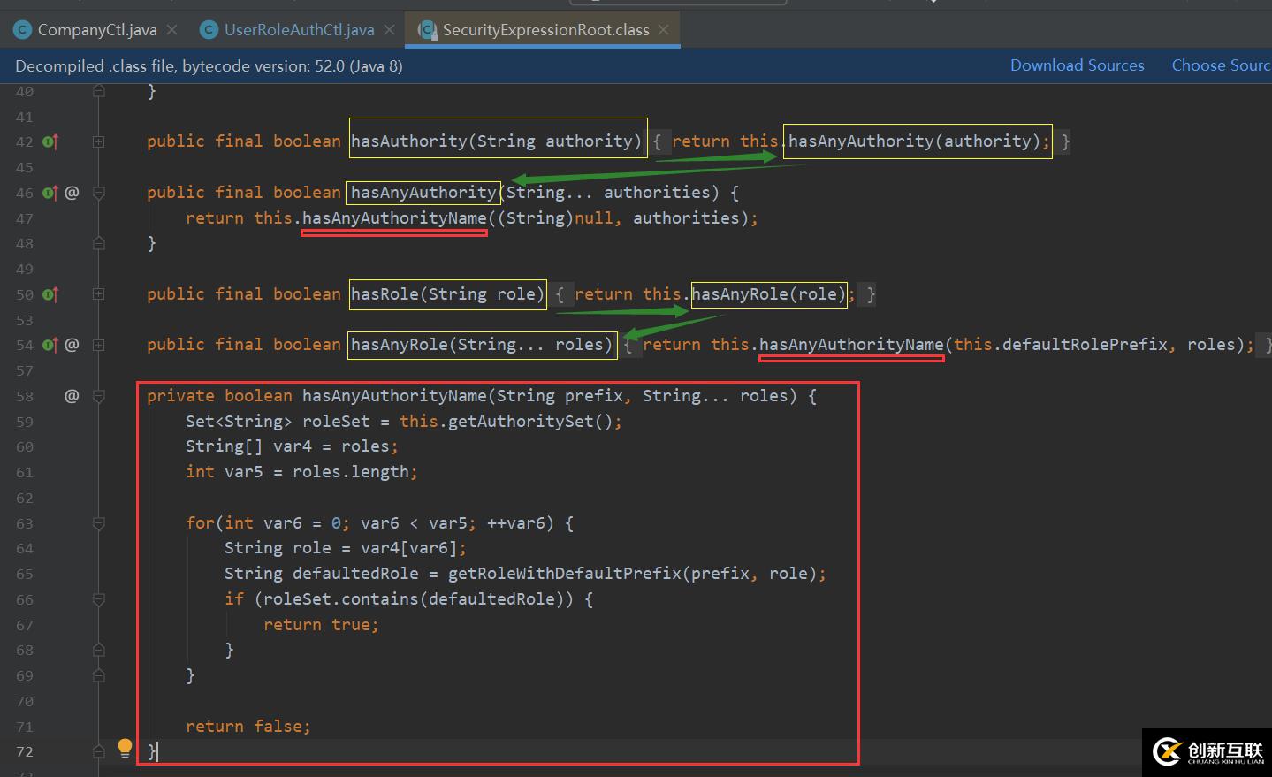Click the folded closing brace on line 42
The width and height of the screenshot is (1272, 777).
pyautogui.click(x=1065, y=141)
